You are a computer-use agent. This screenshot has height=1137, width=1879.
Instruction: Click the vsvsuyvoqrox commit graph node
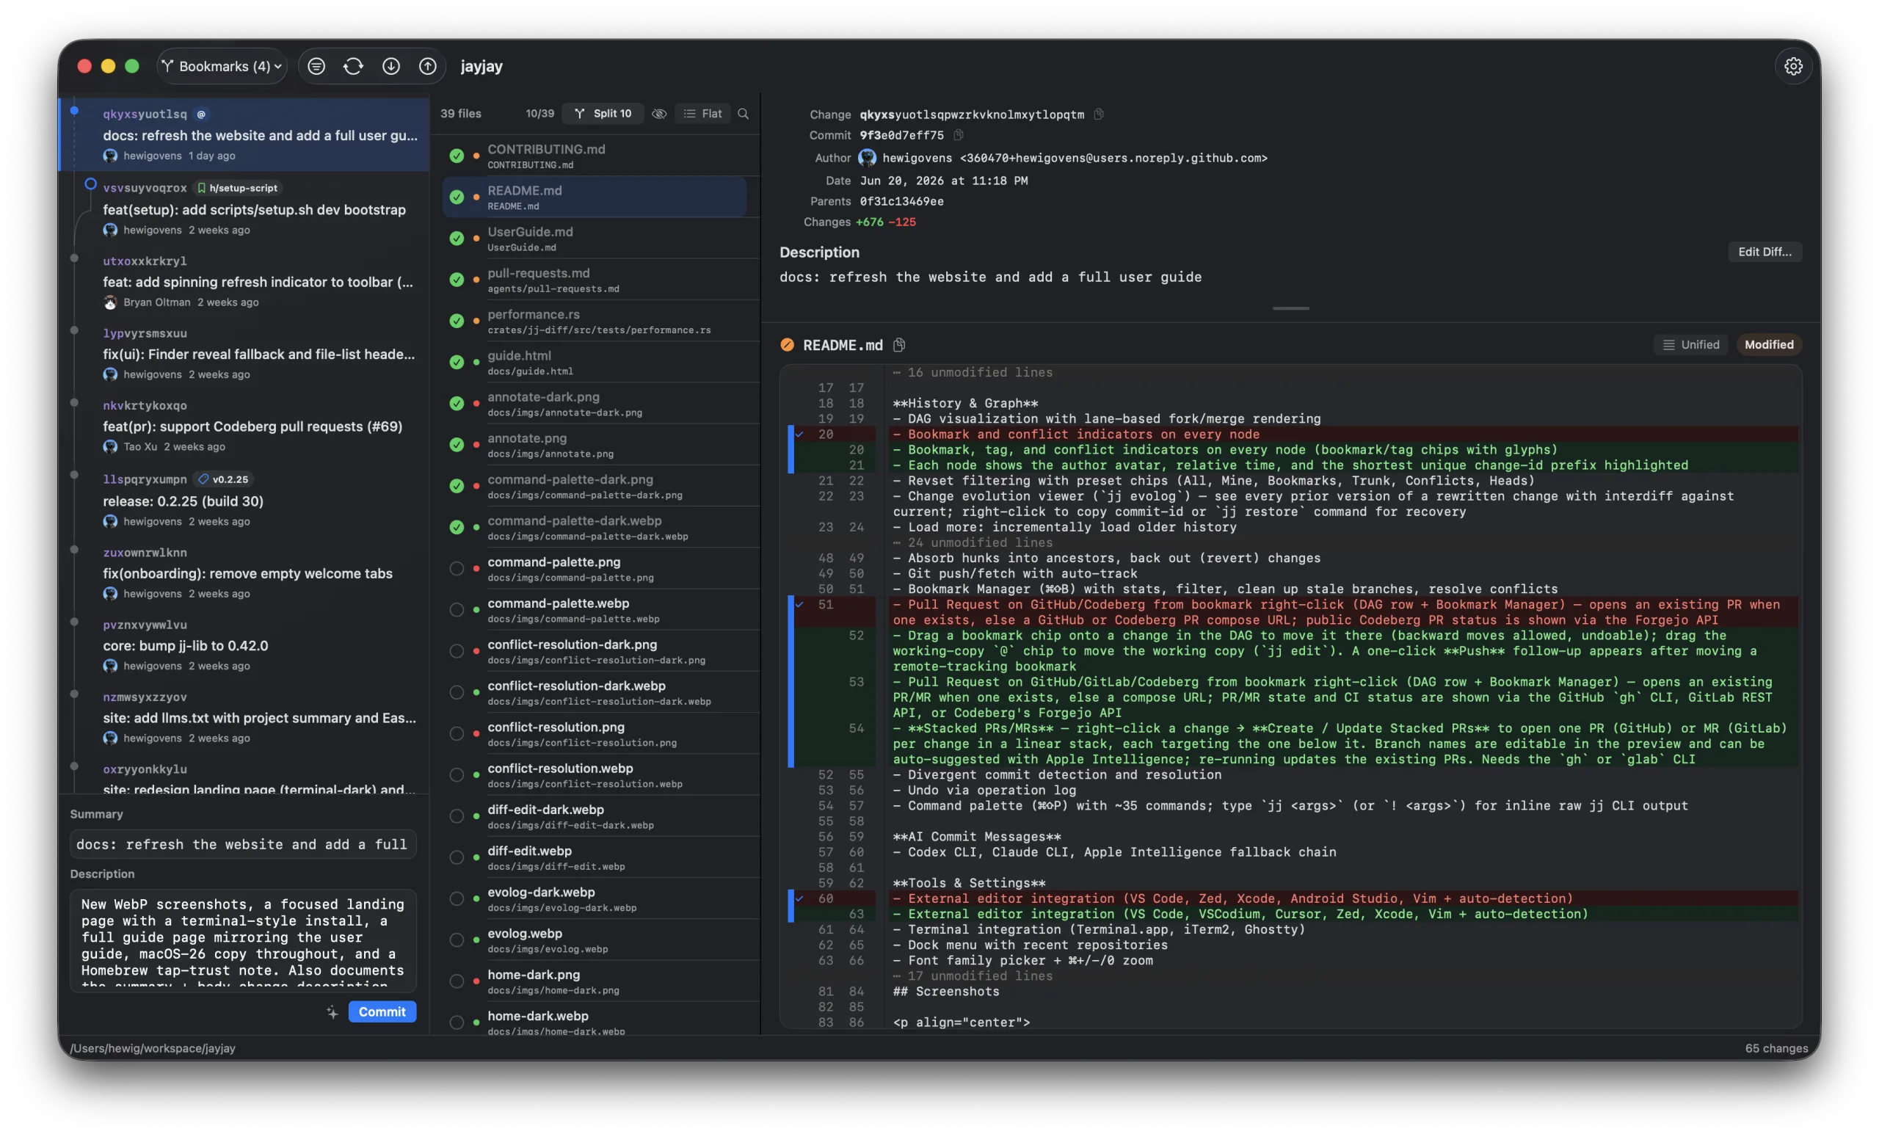click(90, 184)
